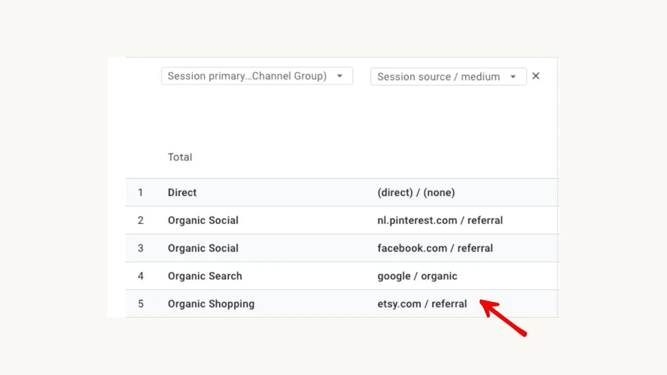The image size is (667, 375).
Task: Click the Direct channel cell
Action: (x=182, y=193)
